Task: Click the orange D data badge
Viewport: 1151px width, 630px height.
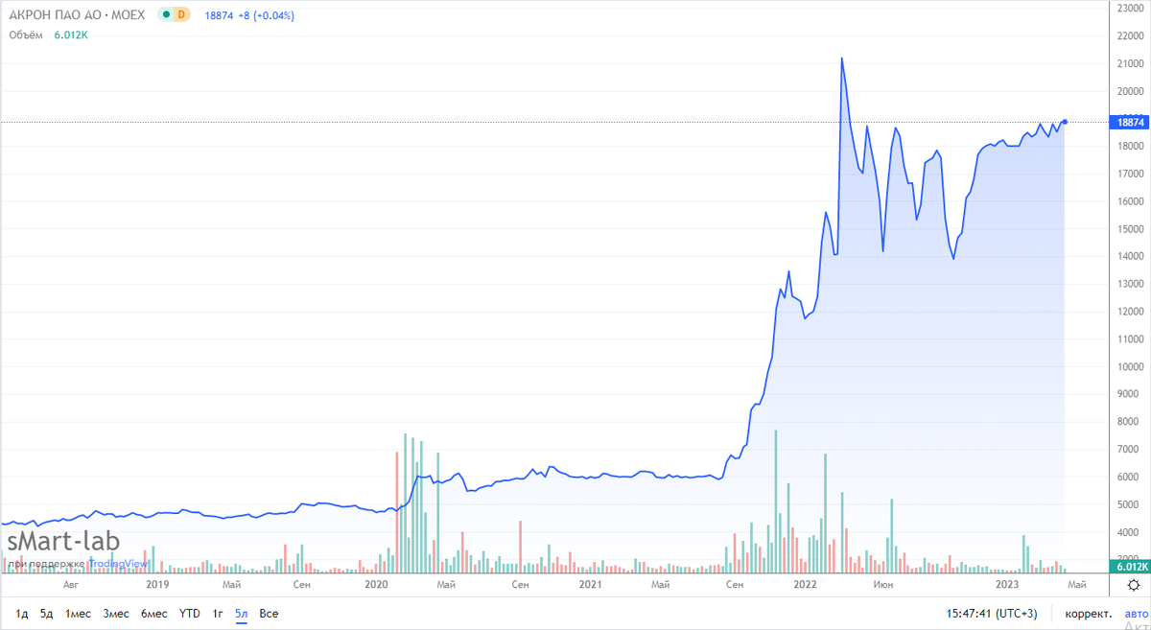Action: 182,15
